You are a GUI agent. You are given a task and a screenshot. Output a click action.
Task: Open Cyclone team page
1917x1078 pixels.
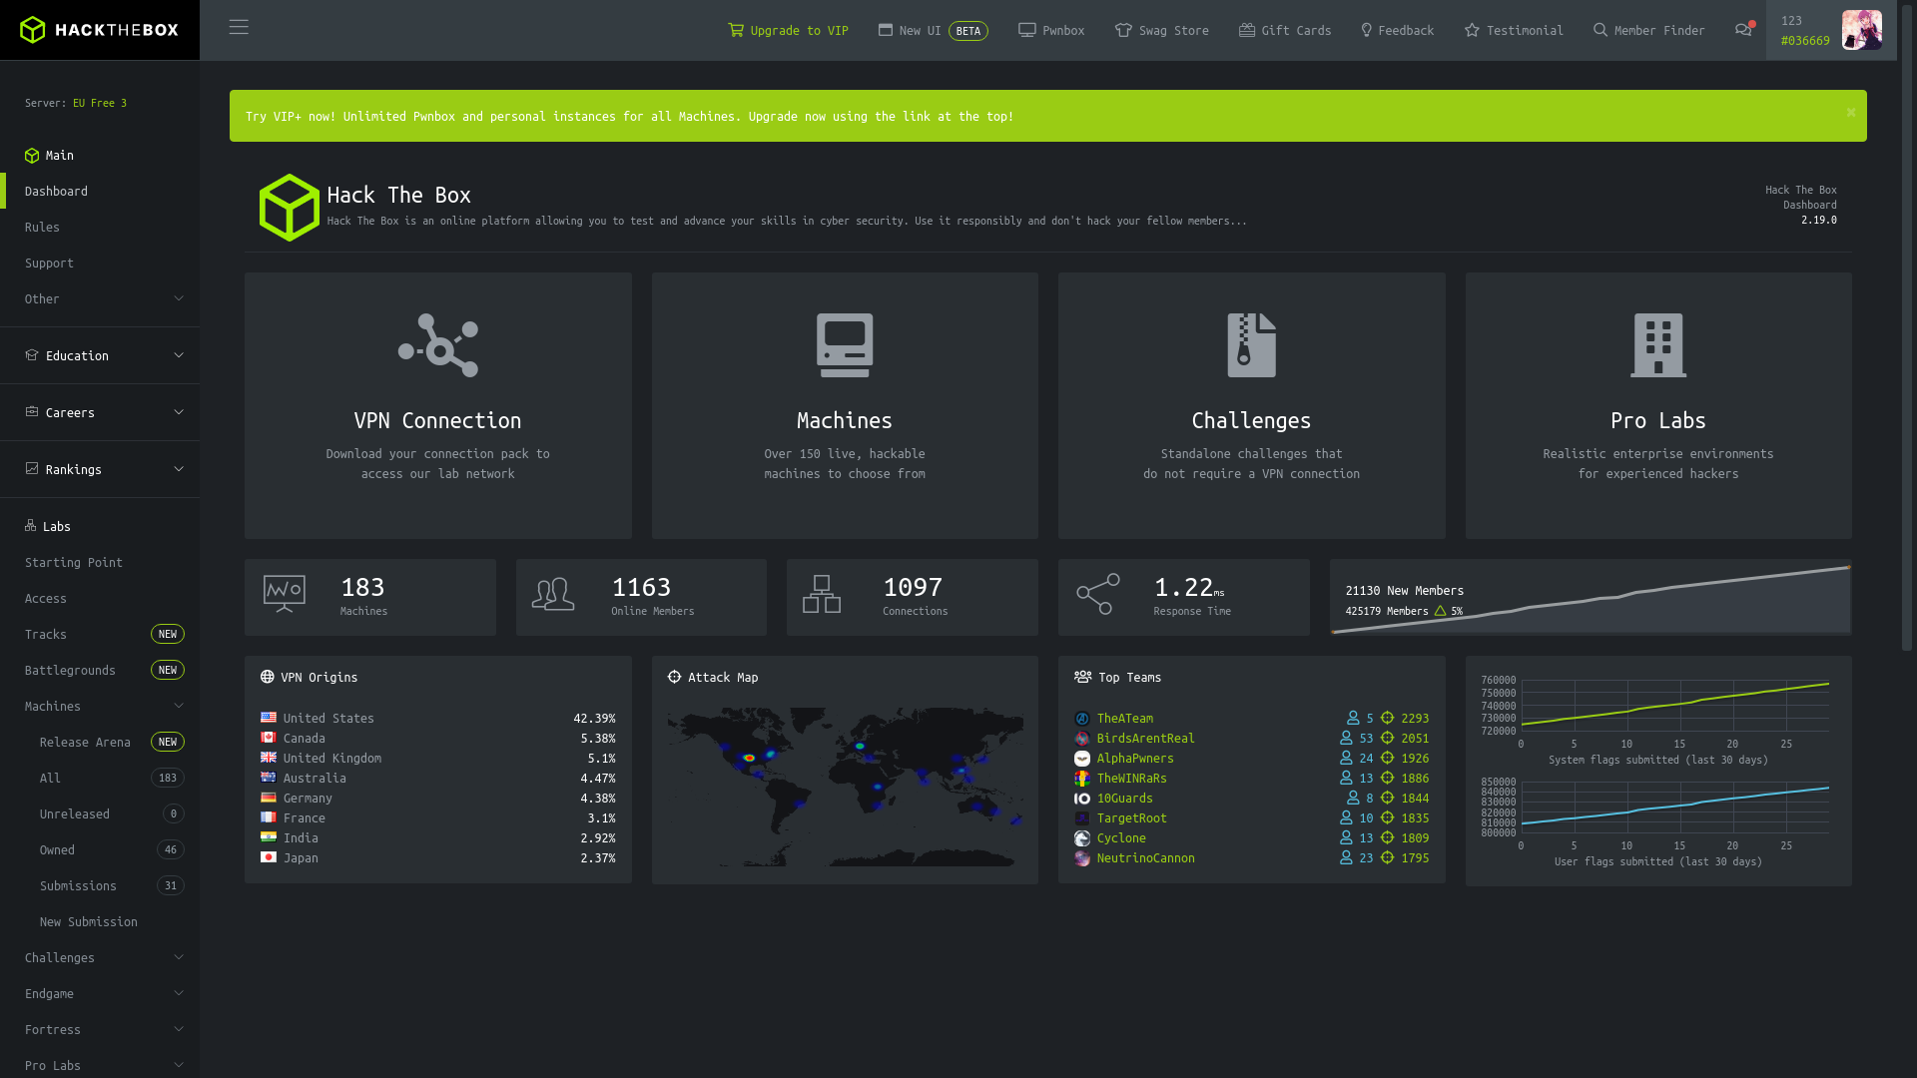(1121, 837)
